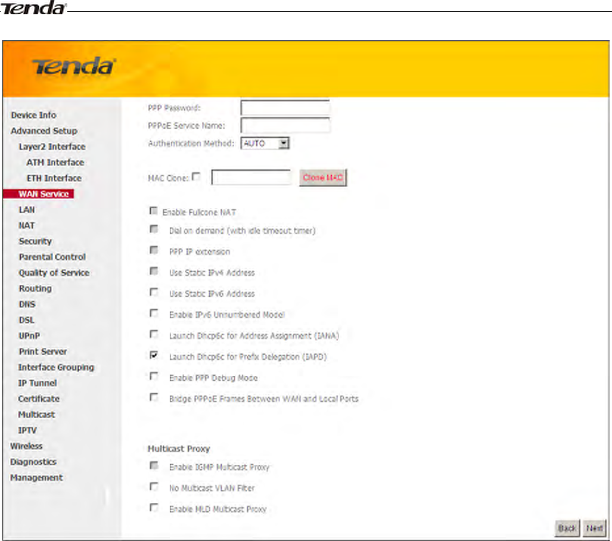Check No Multicast VLAN Filter
The image size is (612, 541).
[154, 486]
